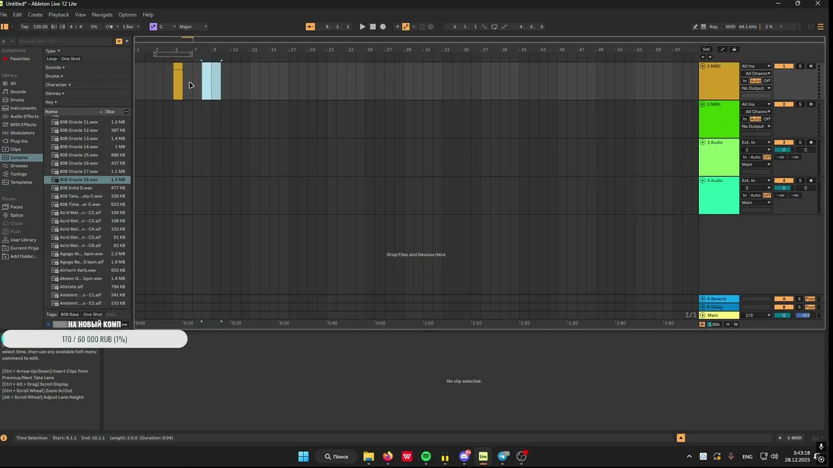The image size is (833, 468).
Task: Arm the Arrangement Record button
Action: pyautogui.click(x=383, y=27)
